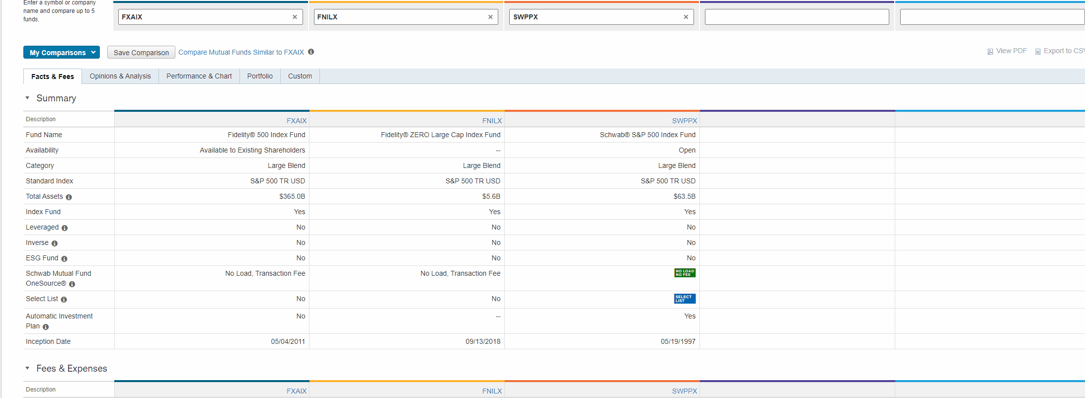The image size is (1085, 398).
Task: Open SWPPX link in Fees & Expenses header
Action: (x=685, y=391)
